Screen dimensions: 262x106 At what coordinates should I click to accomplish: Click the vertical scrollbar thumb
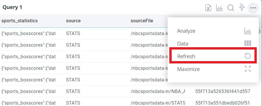point(259,31)
